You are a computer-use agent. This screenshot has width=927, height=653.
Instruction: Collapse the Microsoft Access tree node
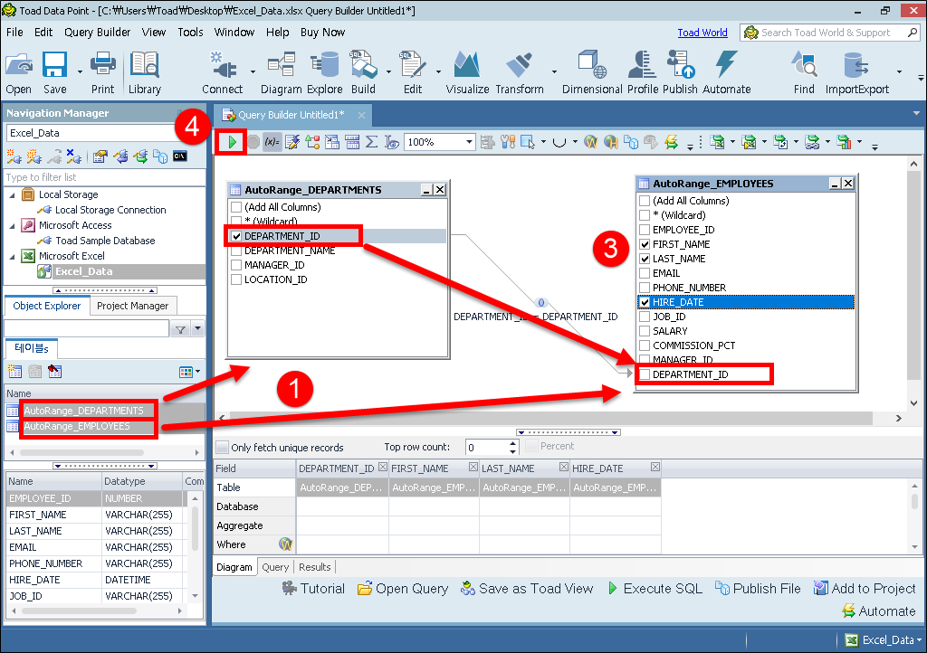click(13, 225)
